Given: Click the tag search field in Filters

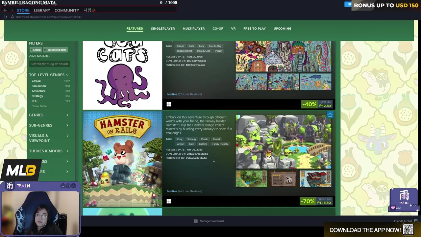Looking at the screenshot, I should 50,64.
